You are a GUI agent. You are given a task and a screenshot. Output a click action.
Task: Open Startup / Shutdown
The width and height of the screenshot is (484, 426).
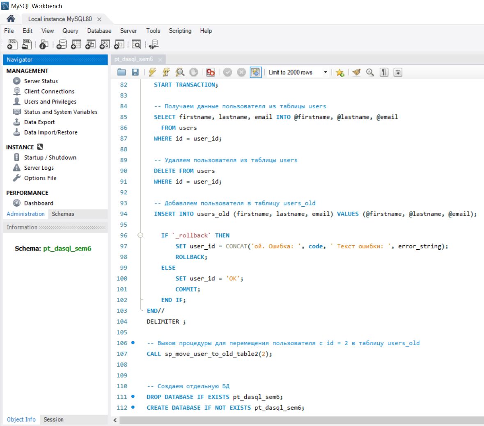tap(50, 157)
